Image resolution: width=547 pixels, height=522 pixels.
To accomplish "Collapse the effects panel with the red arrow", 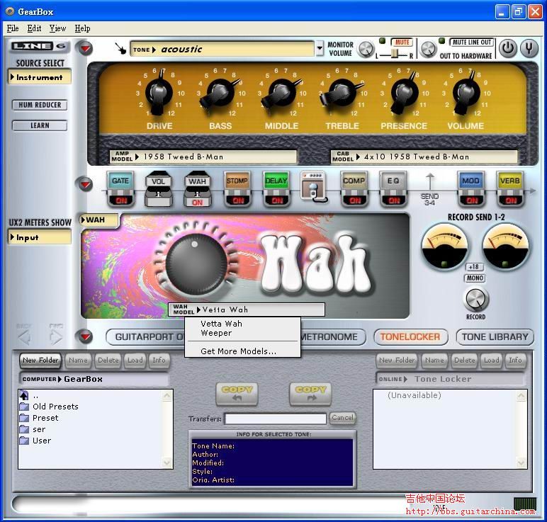I will [x=86, y=183].
